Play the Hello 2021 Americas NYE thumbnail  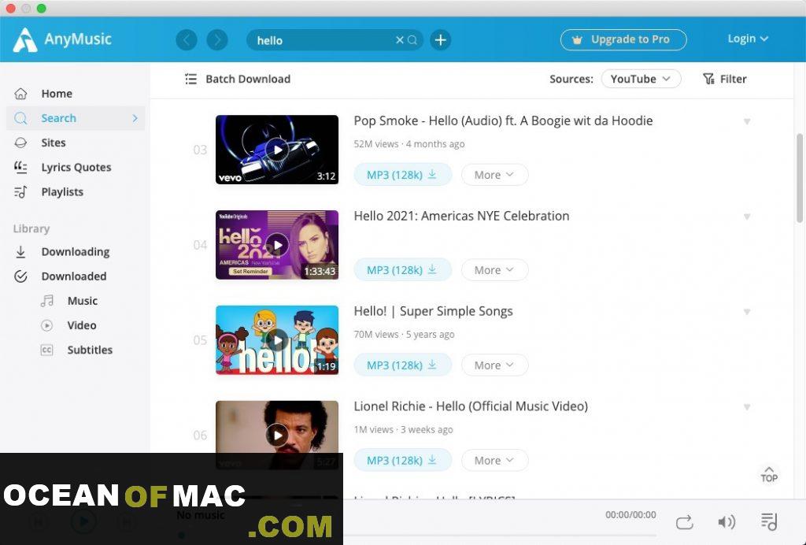[x=277, y=245]
